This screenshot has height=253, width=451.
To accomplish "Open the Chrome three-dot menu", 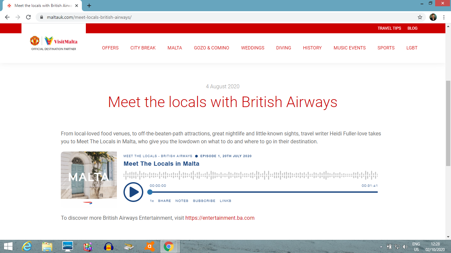I will (443, 17).
